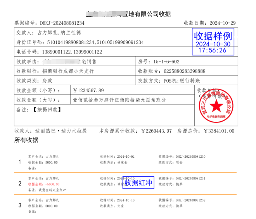The image size is (256, 219).
Task: Select receiving bank 招商银行成都小天支行
Action: [68, 71]
